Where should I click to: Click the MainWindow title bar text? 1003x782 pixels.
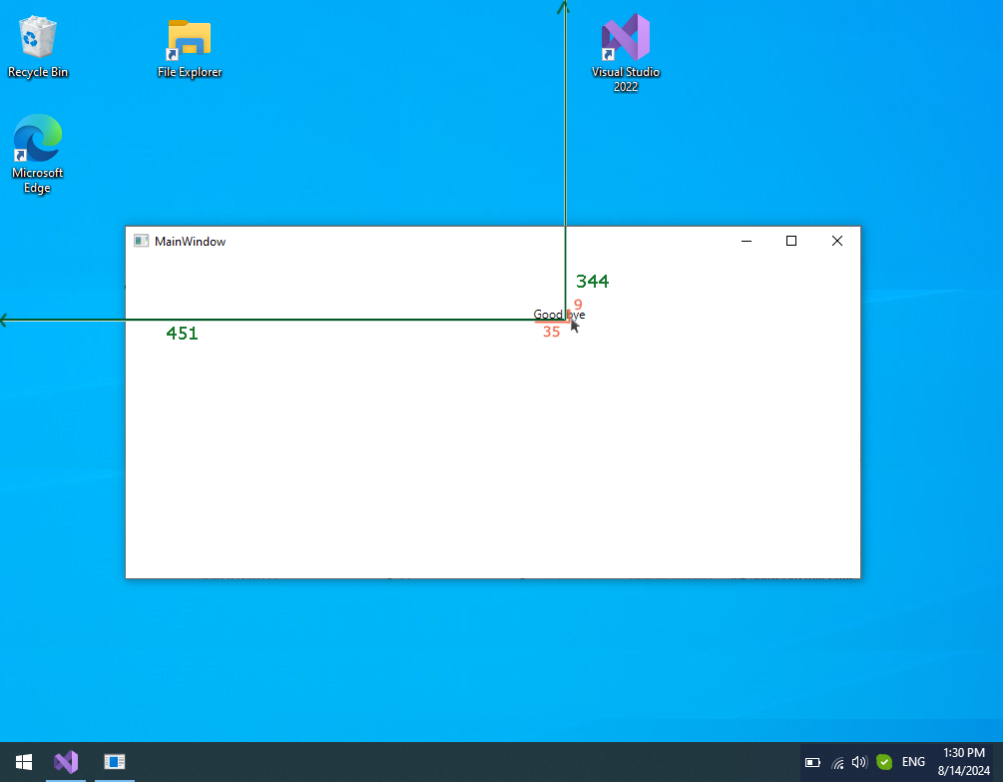190,241
